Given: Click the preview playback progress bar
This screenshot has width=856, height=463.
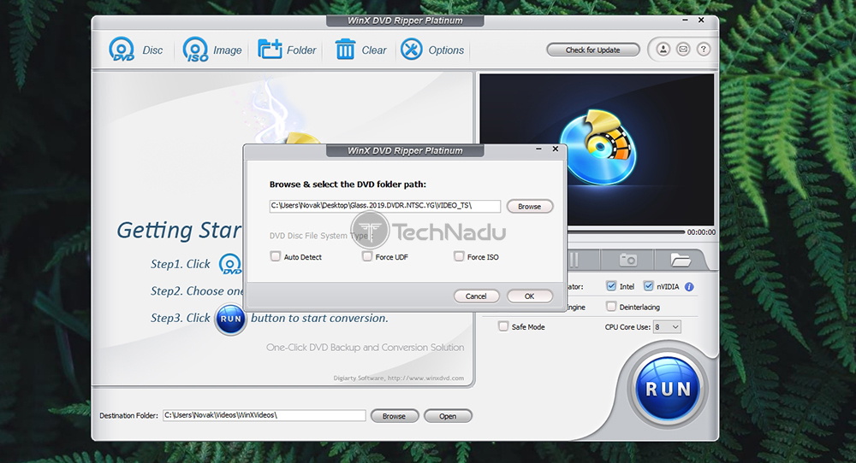Looking at the screenshot, I should pyautogui.click(x=626, y=232).
